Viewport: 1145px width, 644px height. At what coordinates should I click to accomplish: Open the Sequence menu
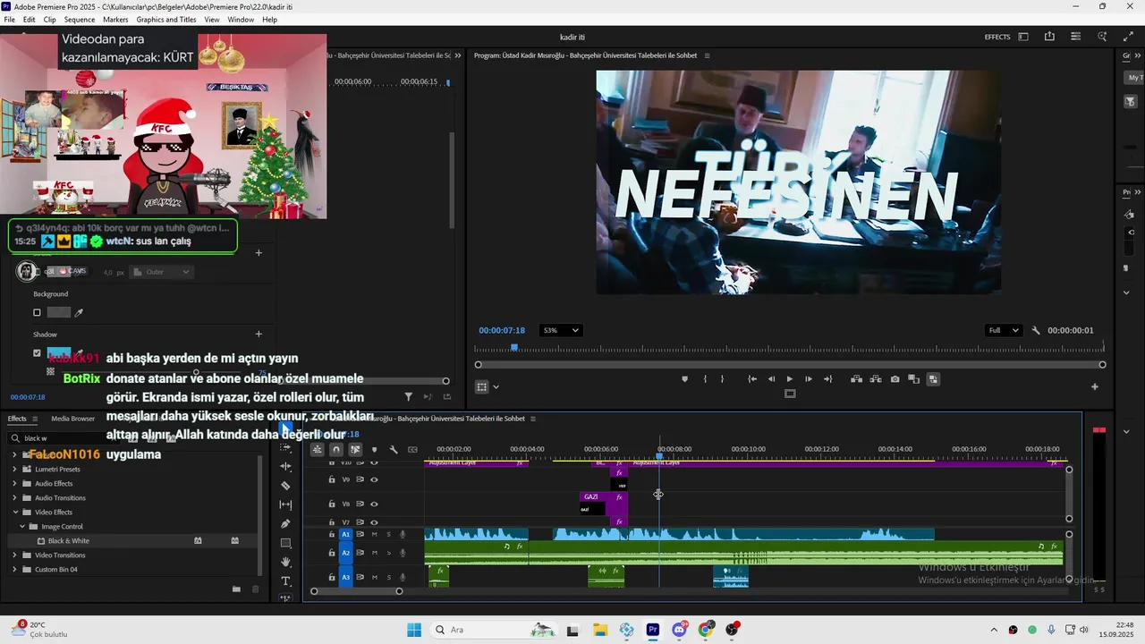pyautogui.click(x=80, y=20)
